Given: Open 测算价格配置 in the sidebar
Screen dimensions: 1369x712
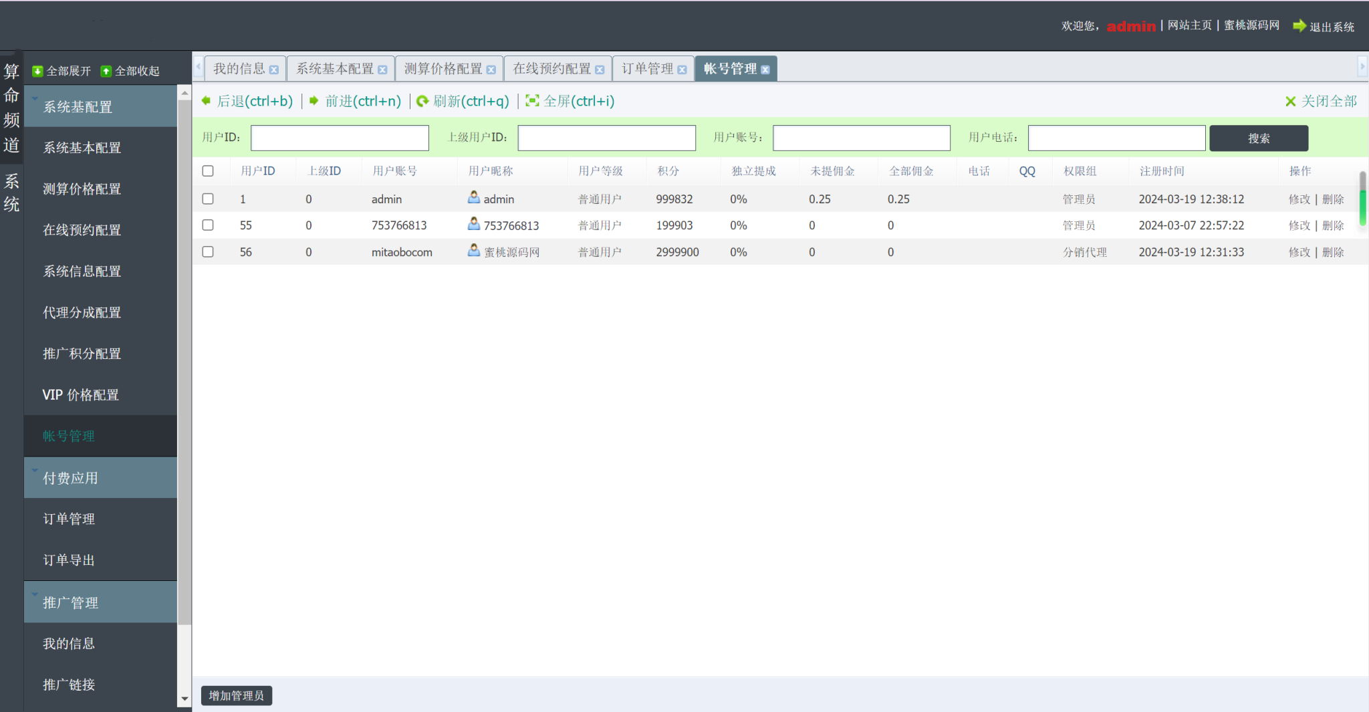Looking at the screenshot, I should point(100,189).
